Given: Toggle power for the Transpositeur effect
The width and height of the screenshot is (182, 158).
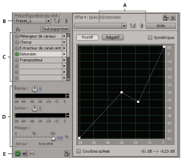Looking at the screenshot, I should tap(17, 60).
